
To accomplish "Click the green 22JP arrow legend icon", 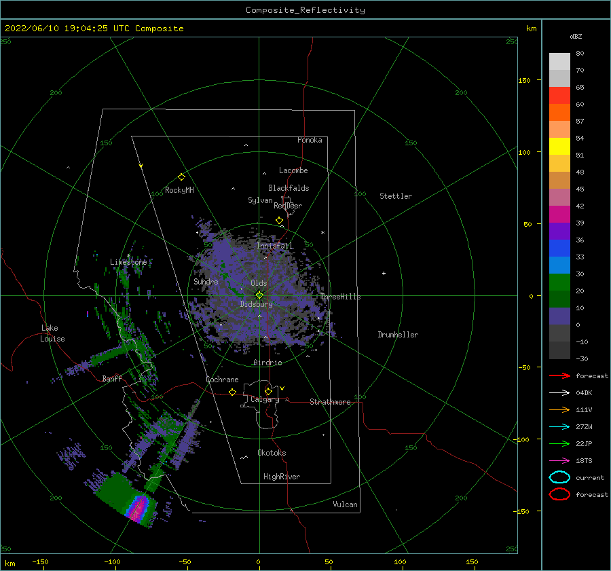I will [x=559, y=443].
